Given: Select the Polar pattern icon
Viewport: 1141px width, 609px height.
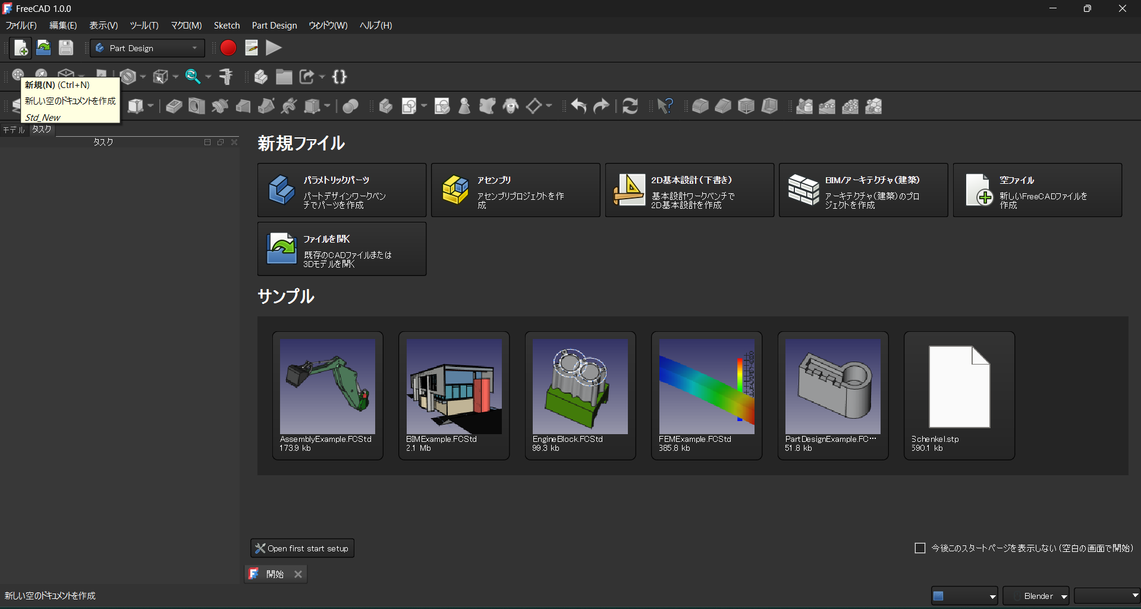Looking at the screenshot, I should pos(850,106).
